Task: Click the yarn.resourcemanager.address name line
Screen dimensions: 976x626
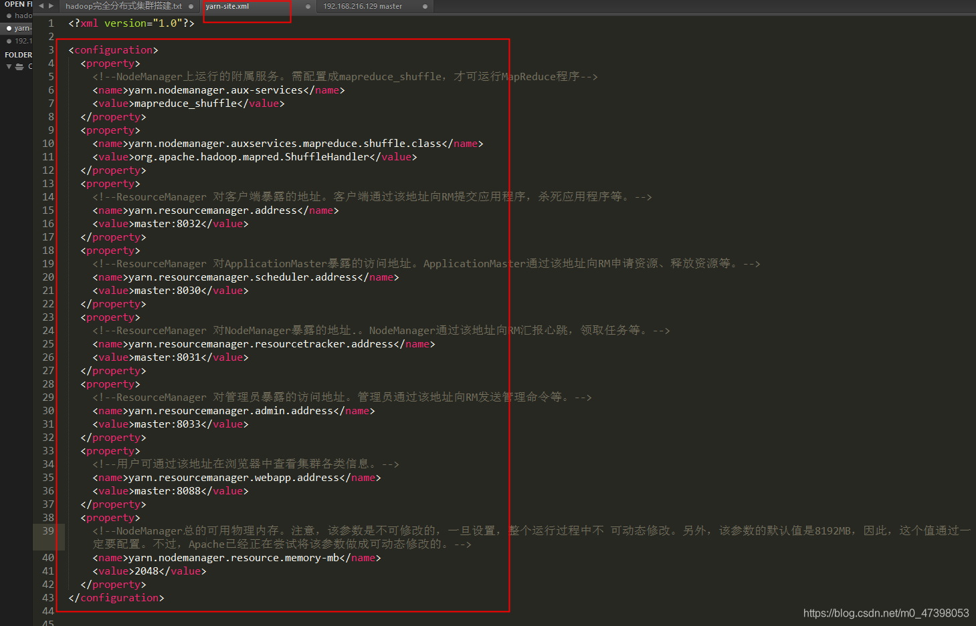Action: 215,210
